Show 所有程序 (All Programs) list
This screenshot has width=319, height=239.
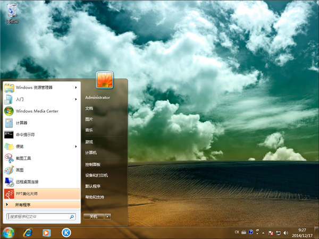(x=23, y=204)
